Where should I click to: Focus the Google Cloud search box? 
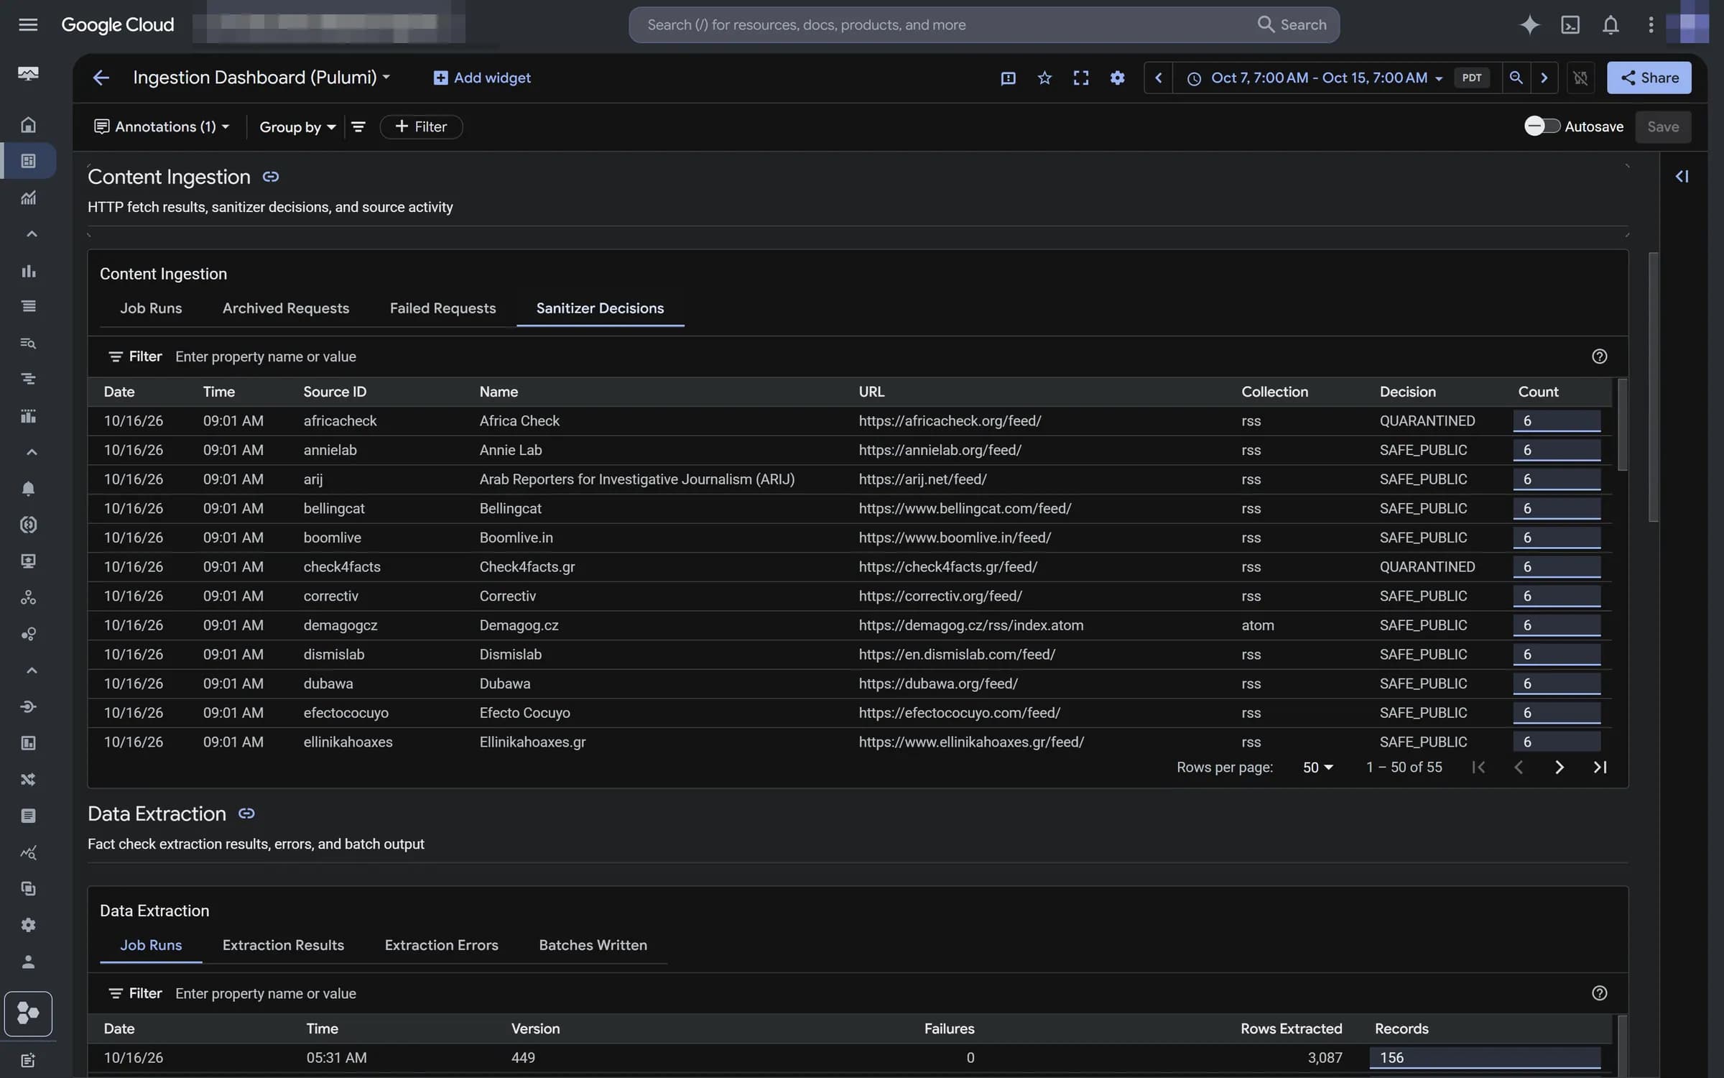point(983,24)
